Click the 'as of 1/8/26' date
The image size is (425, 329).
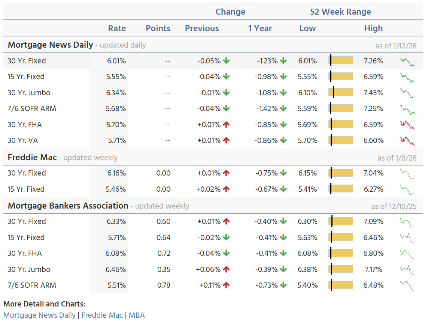(x=397, y=158)
